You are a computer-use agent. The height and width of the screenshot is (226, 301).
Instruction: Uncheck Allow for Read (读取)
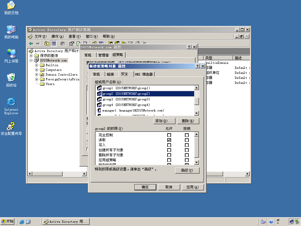169,140
